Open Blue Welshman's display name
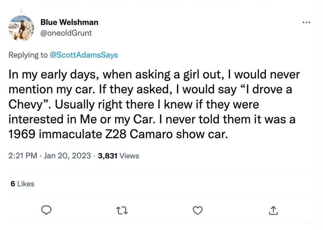The height and width of the screenshot is (230, 323). point(69,22)
